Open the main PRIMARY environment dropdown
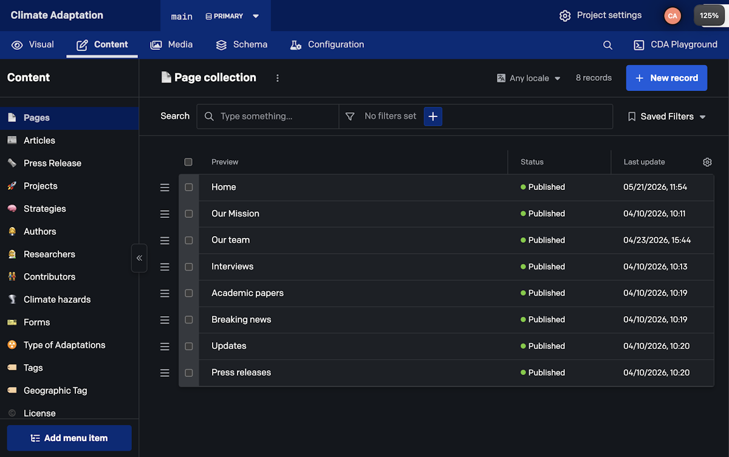The image size is (729, 457). (x=216, y=16)
